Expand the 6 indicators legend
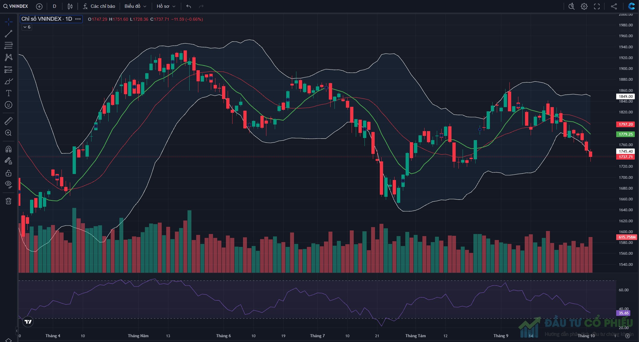639x342 pixels. pos(27,27)
